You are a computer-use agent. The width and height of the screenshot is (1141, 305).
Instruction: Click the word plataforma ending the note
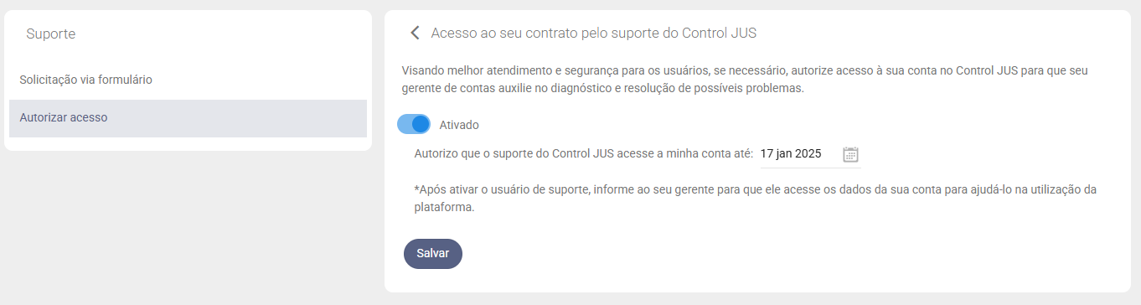click(445, 207)
